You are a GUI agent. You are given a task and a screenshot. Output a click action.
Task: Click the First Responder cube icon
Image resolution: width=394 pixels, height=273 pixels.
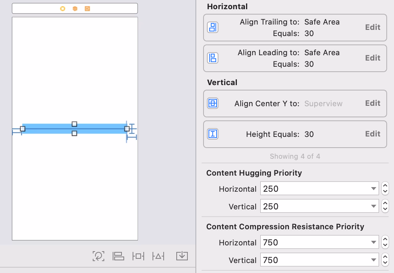click(75, 8)
